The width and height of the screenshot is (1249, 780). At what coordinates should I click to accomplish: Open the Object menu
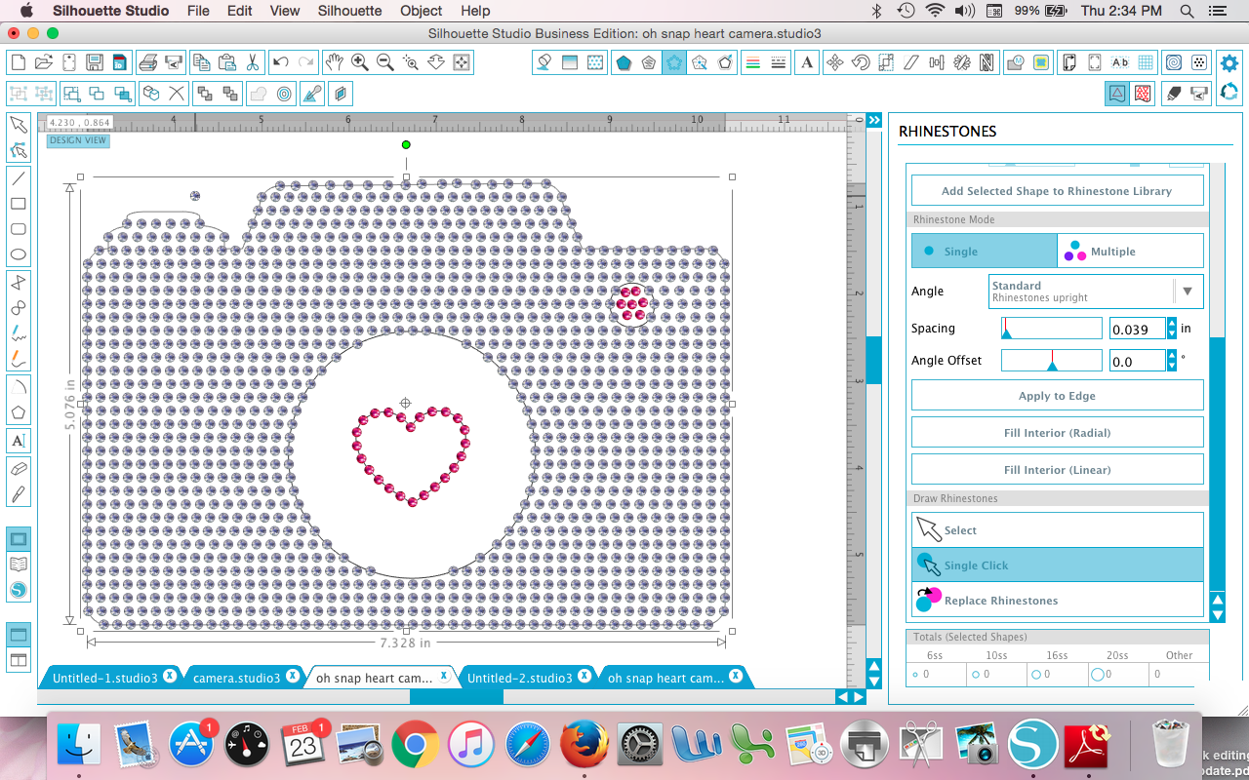421,11
